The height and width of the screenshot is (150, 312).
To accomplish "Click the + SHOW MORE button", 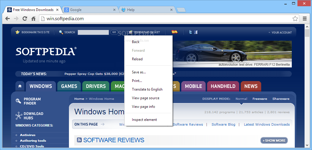I will tap(274, 140).
